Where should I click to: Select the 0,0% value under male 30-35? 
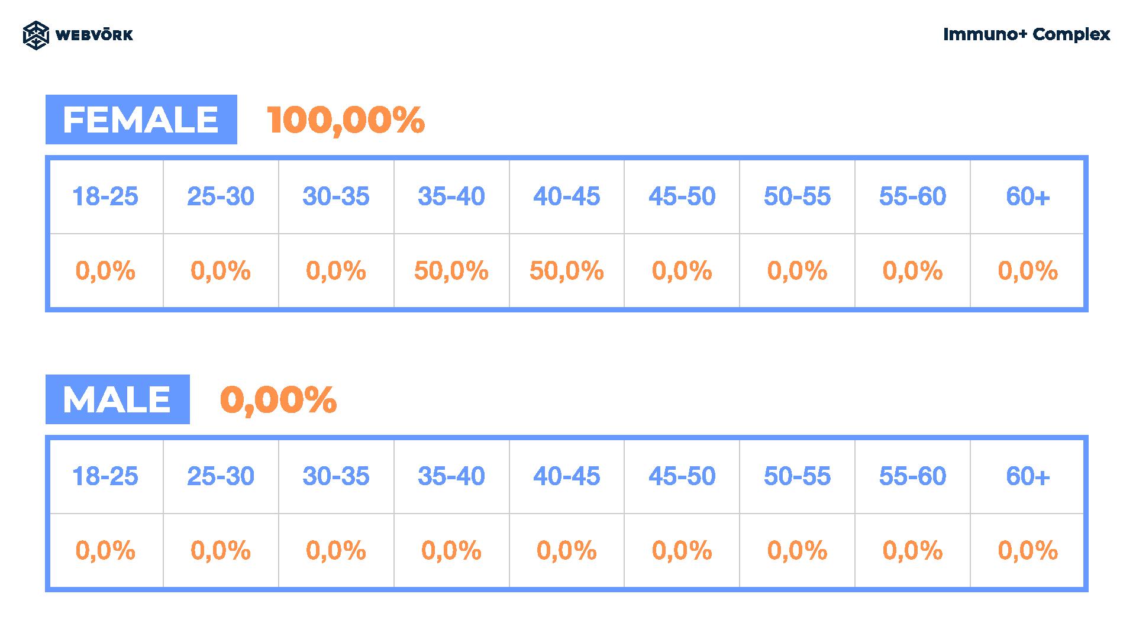pyautogui.click(x=336, y=551)
